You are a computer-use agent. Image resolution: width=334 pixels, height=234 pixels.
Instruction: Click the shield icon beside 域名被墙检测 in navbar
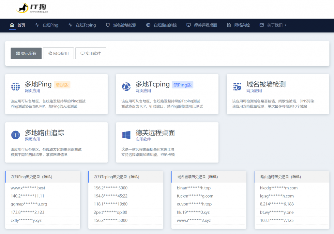pyautogui.click(x=108, y=25)
